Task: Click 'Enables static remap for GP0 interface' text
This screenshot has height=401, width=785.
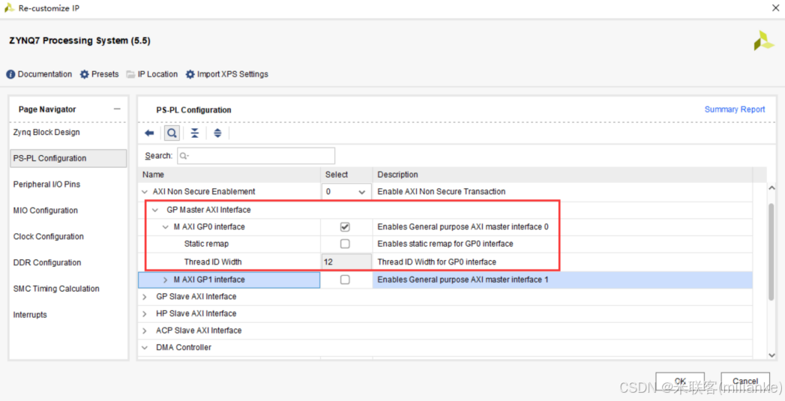Action: tap(445, 244)
